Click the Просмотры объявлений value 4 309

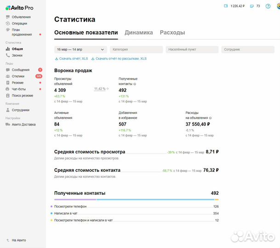pos(60,90)
